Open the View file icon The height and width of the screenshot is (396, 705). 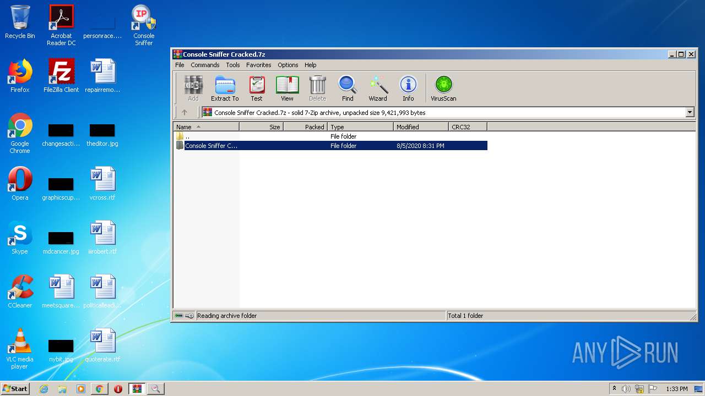(287, 89)
